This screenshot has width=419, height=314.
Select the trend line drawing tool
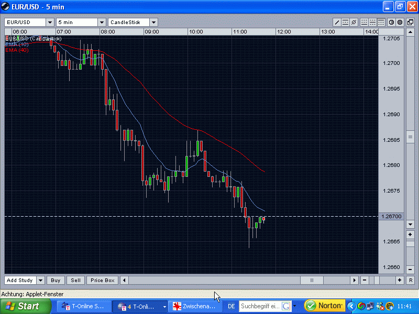point(337,22)
